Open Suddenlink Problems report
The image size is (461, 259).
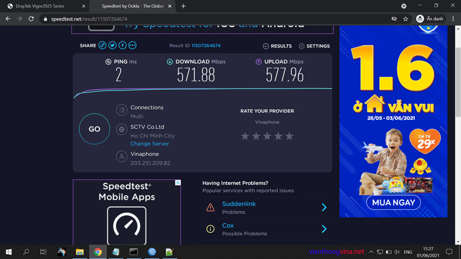click(267, 207)
